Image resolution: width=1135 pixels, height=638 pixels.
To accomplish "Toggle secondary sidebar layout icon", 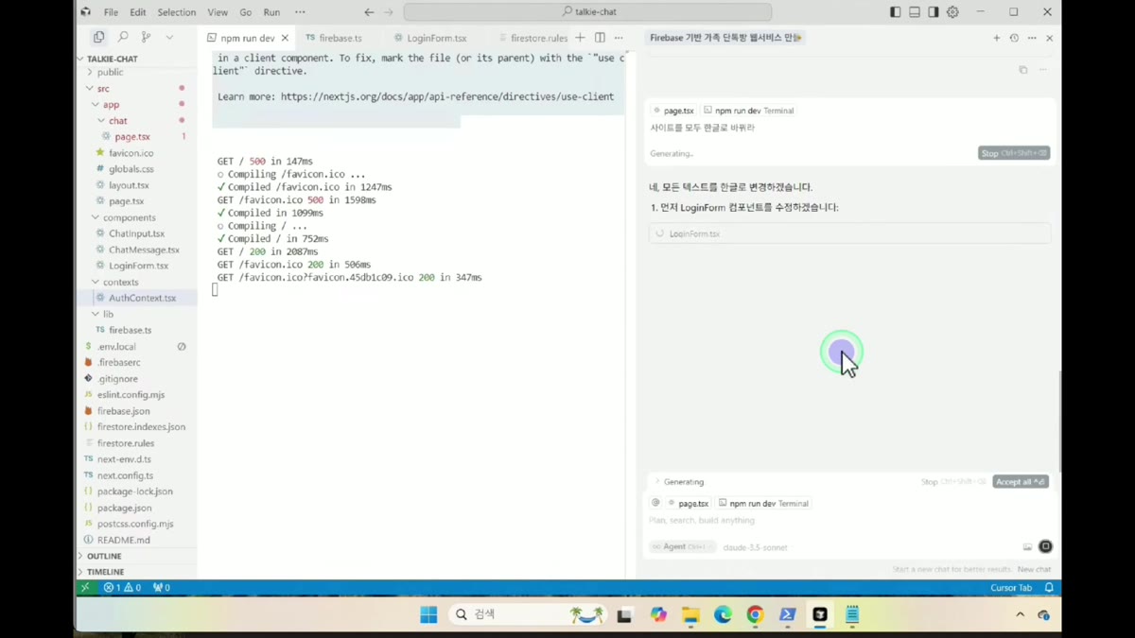I will click(x=934, y=12).
